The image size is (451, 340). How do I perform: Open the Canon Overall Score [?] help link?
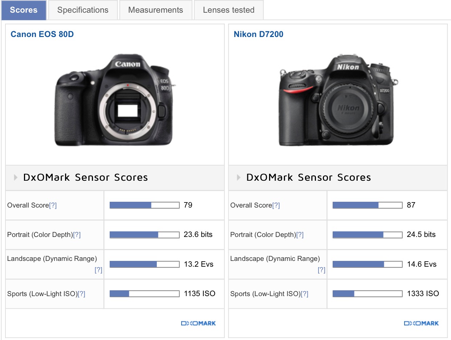point(53,205)
